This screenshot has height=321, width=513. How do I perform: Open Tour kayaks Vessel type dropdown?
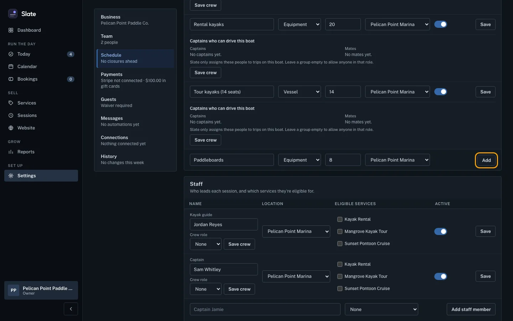pyautogui.click(x=300, y=92)
